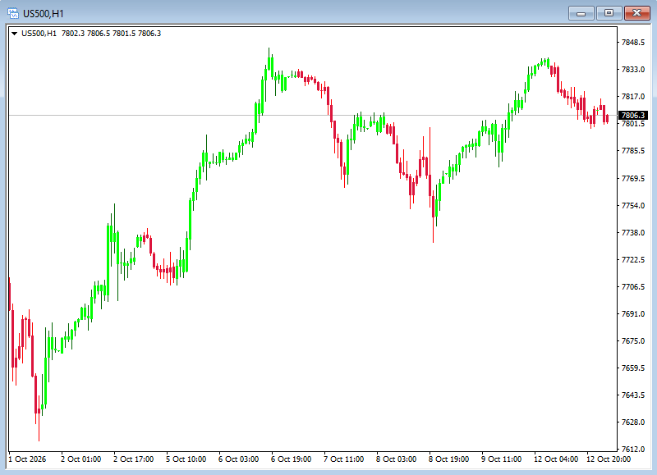Click the 8 Oct 19:00 time axis label

(x=448, y=459)
